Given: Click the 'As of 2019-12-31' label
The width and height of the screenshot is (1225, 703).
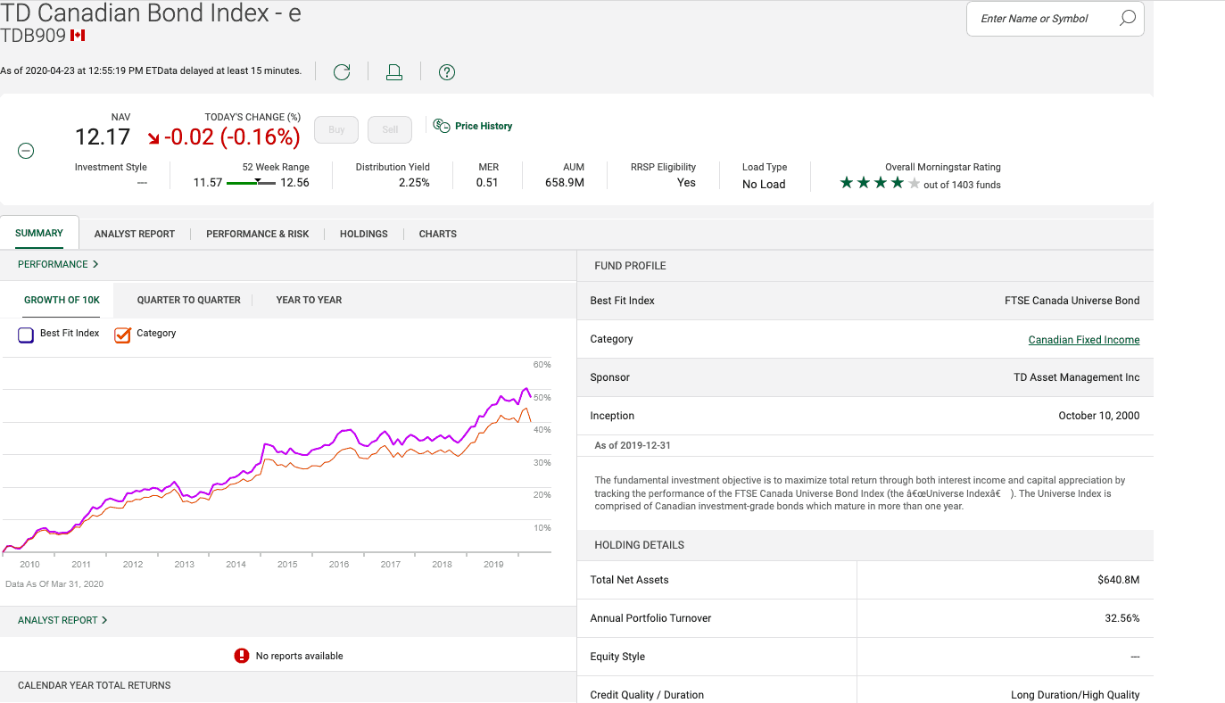Looking at the screenshot, I should [631, 445].
